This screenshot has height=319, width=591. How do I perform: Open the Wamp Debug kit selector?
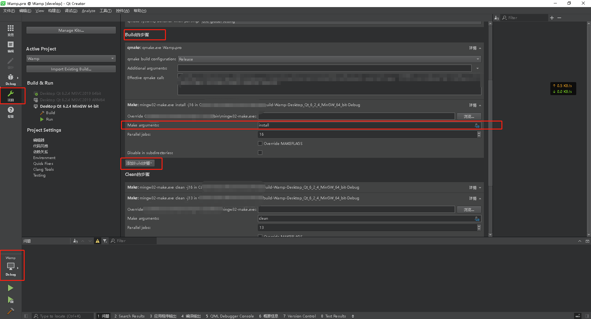click(11, 266)
